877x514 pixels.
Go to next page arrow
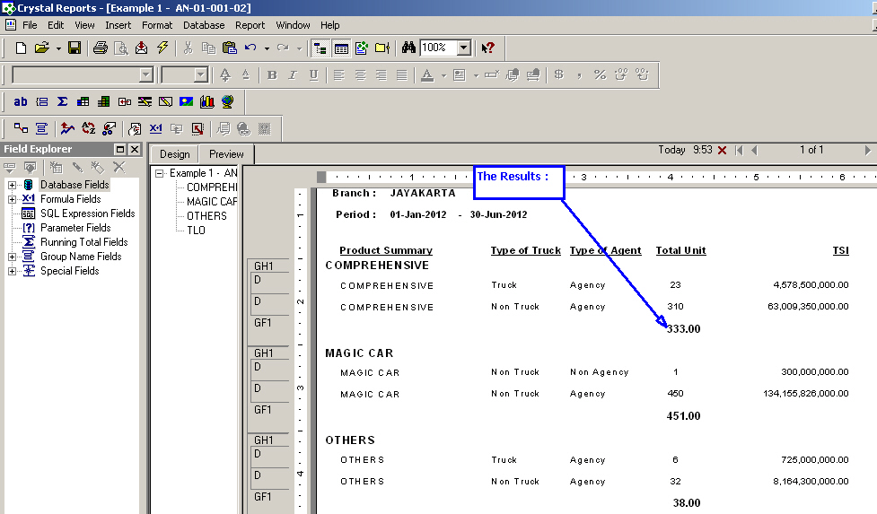click(x=867, y=151)
